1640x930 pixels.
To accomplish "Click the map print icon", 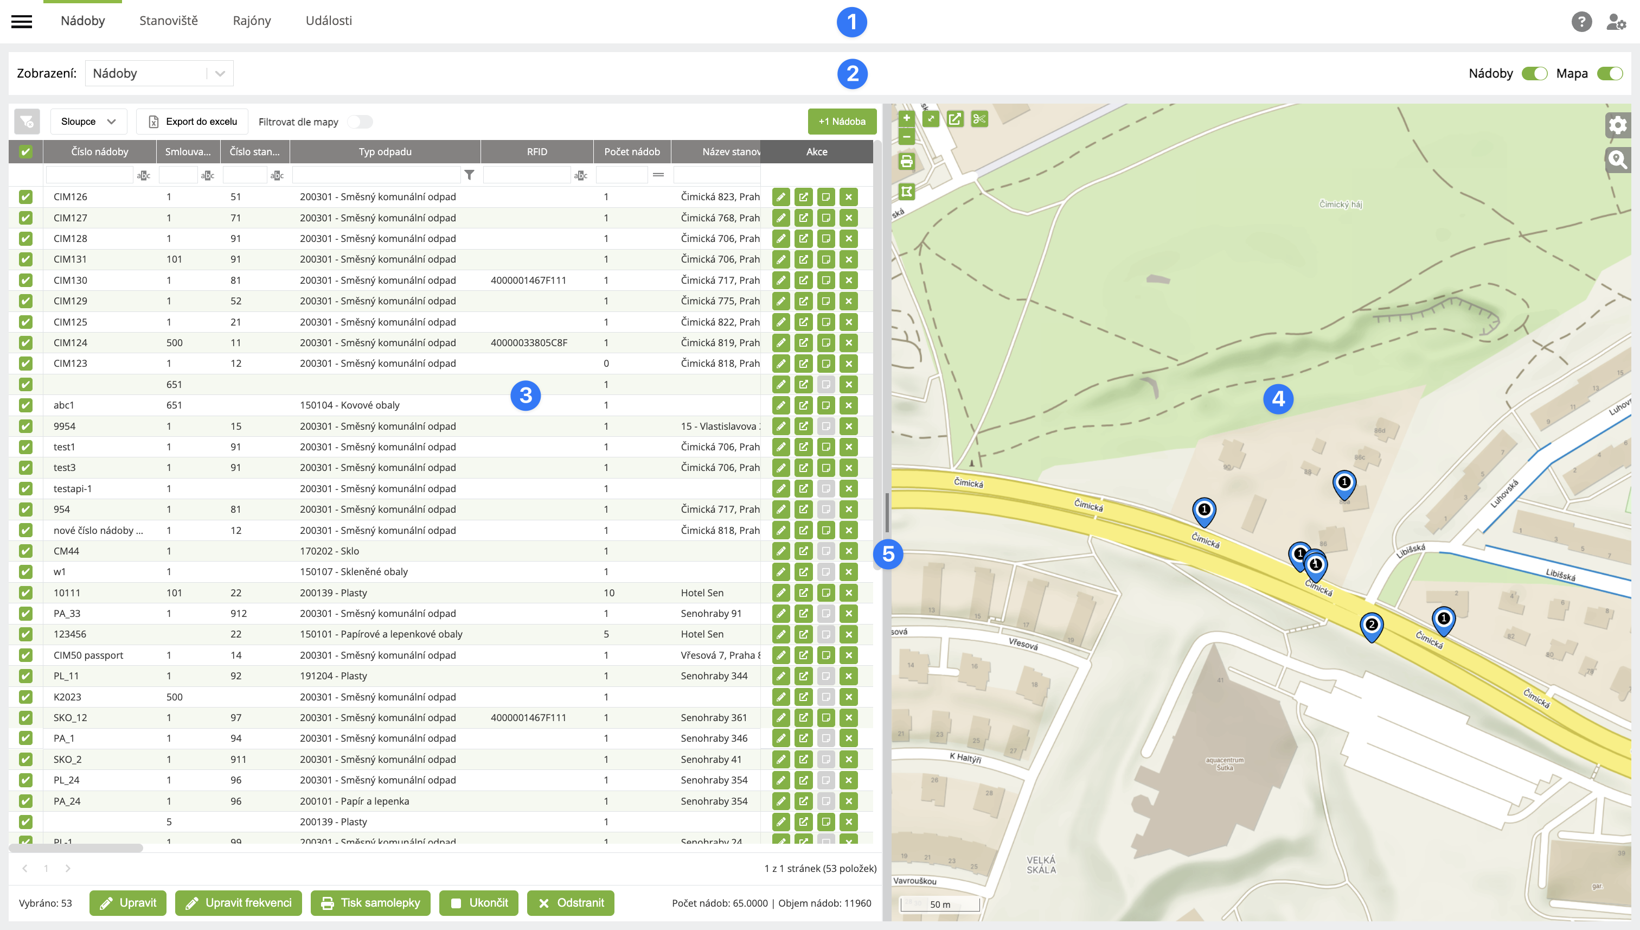I will coord(906,162).
